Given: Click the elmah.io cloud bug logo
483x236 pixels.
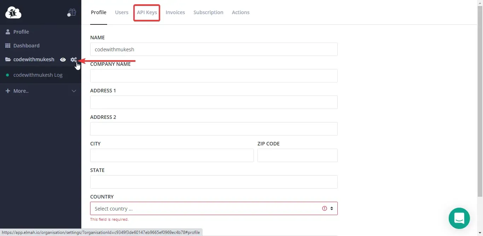Looking at the screenshot, I should pyautogui.click(x=13, y=12).
